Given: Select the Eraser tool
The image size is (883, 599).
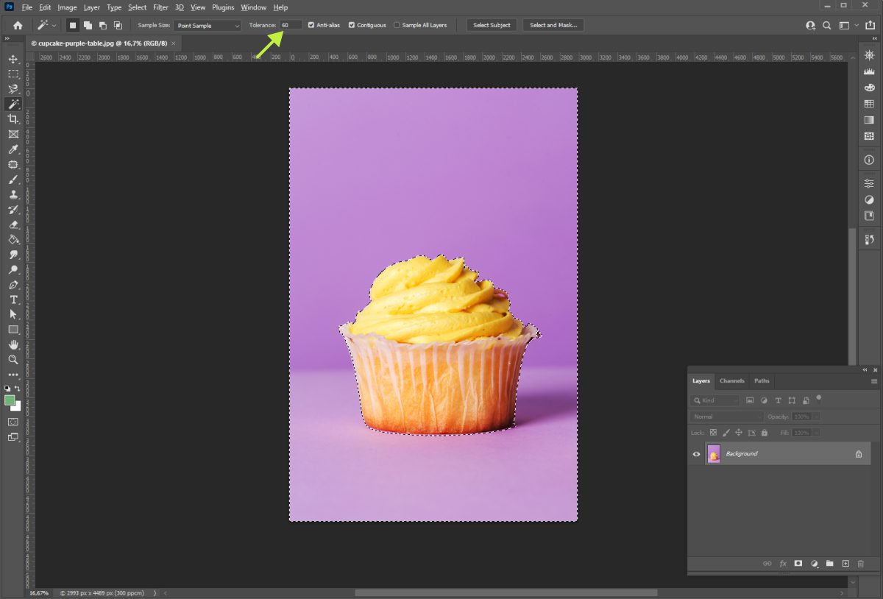Looking at the screenshot, I should coord(13,224).
